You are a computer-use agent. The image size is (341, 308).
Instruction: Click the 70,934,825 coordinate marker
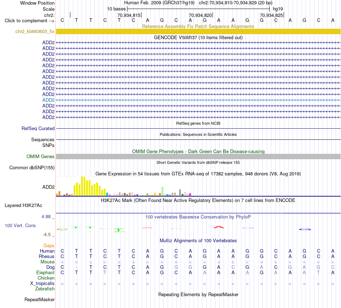tap(271, 15)
